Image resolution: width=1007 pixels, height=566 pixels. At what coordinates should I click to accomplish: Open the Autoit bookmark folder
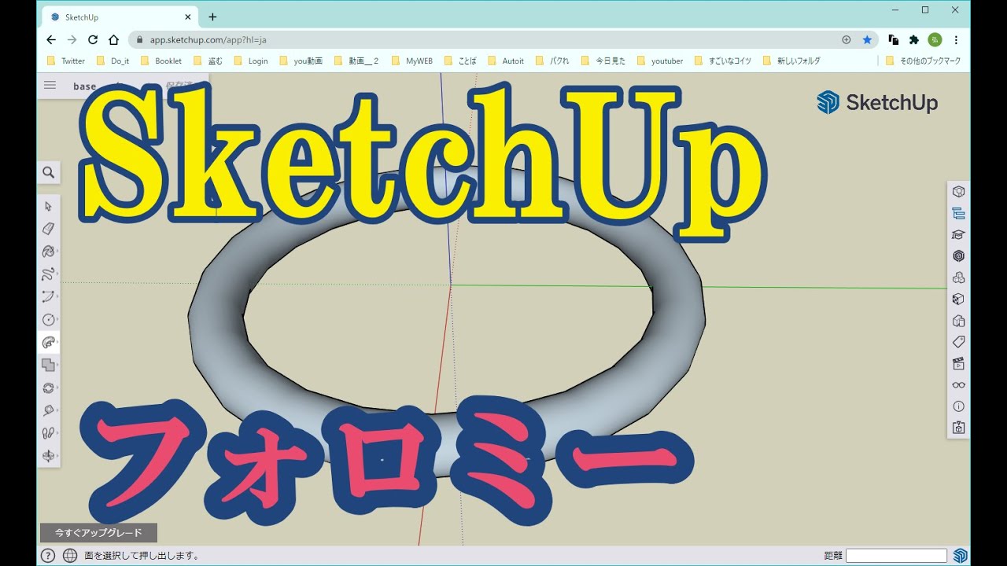tap(505, 61)
